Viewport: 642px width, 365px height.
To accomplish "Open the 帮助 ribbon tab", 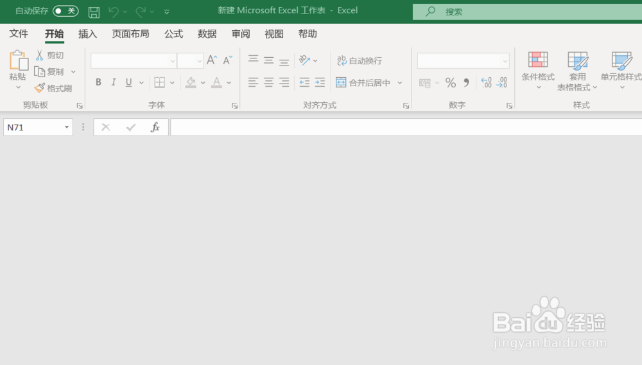I will [x=308, y=33].
